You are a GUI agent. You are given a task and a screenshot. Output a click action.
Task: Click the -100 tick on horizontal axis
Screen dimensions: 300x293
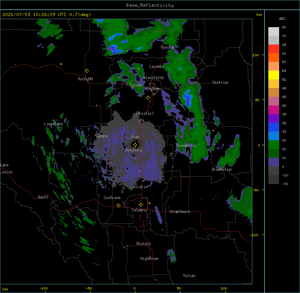(x=44, y=288)
